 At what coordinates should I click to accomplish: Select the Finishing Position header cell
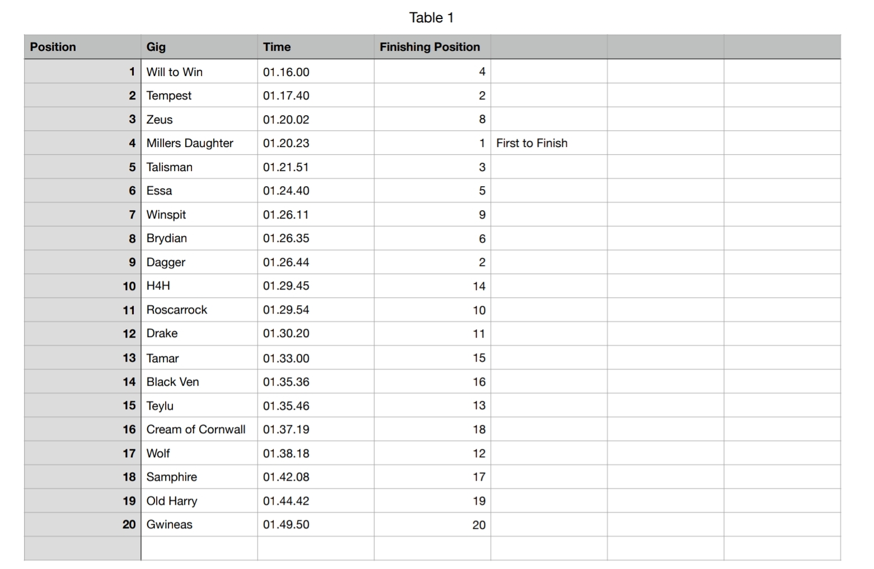(x=432, y=47)
